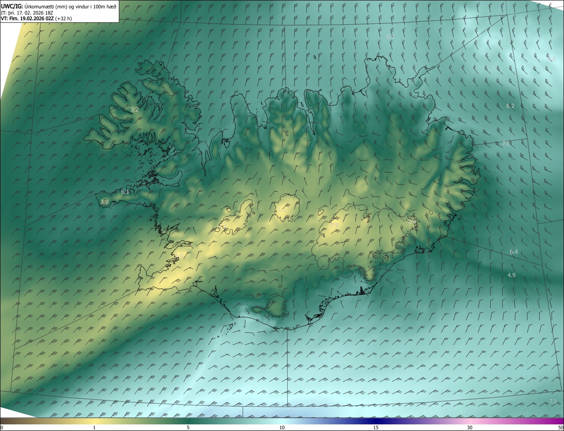Click the 7.1 value near the color bar
This screenshot has height=431, width=564.
pyautogui.click(x=553, y=401)
